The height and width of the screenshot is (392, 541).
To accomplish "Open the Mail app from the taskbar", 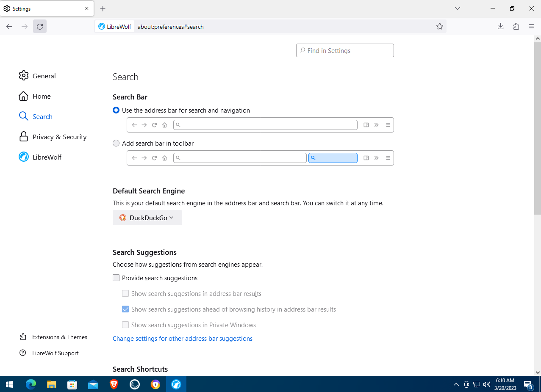I will click(x=93, y=384).
